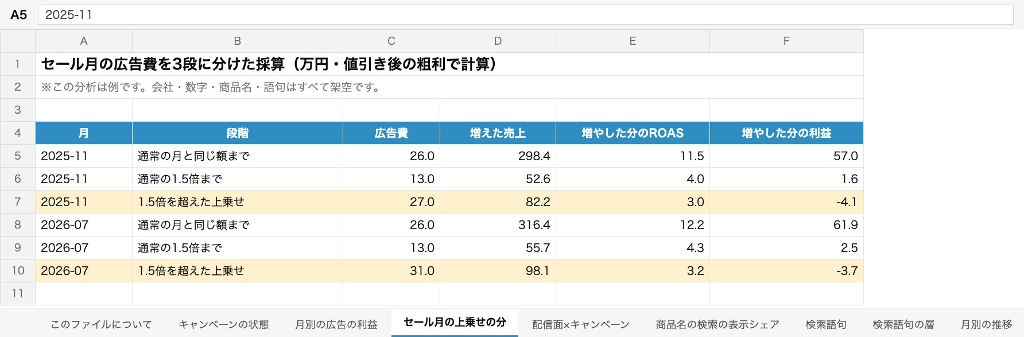Click the note cell ※この分析は例です
Viewport: 1024px width, 337px height.
pos(449,87)
